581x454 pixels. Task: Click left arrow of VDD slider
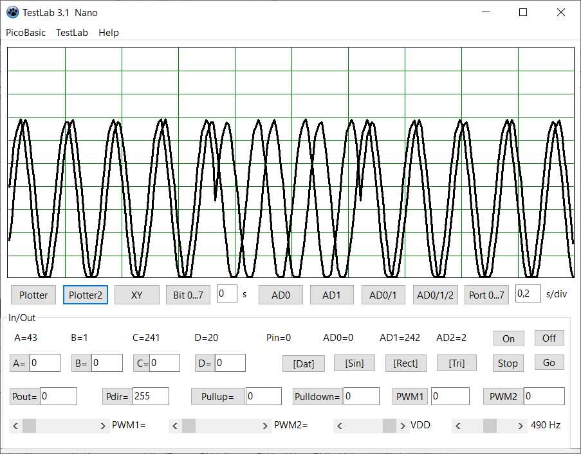pyautogui.click(x=340, y=426)
